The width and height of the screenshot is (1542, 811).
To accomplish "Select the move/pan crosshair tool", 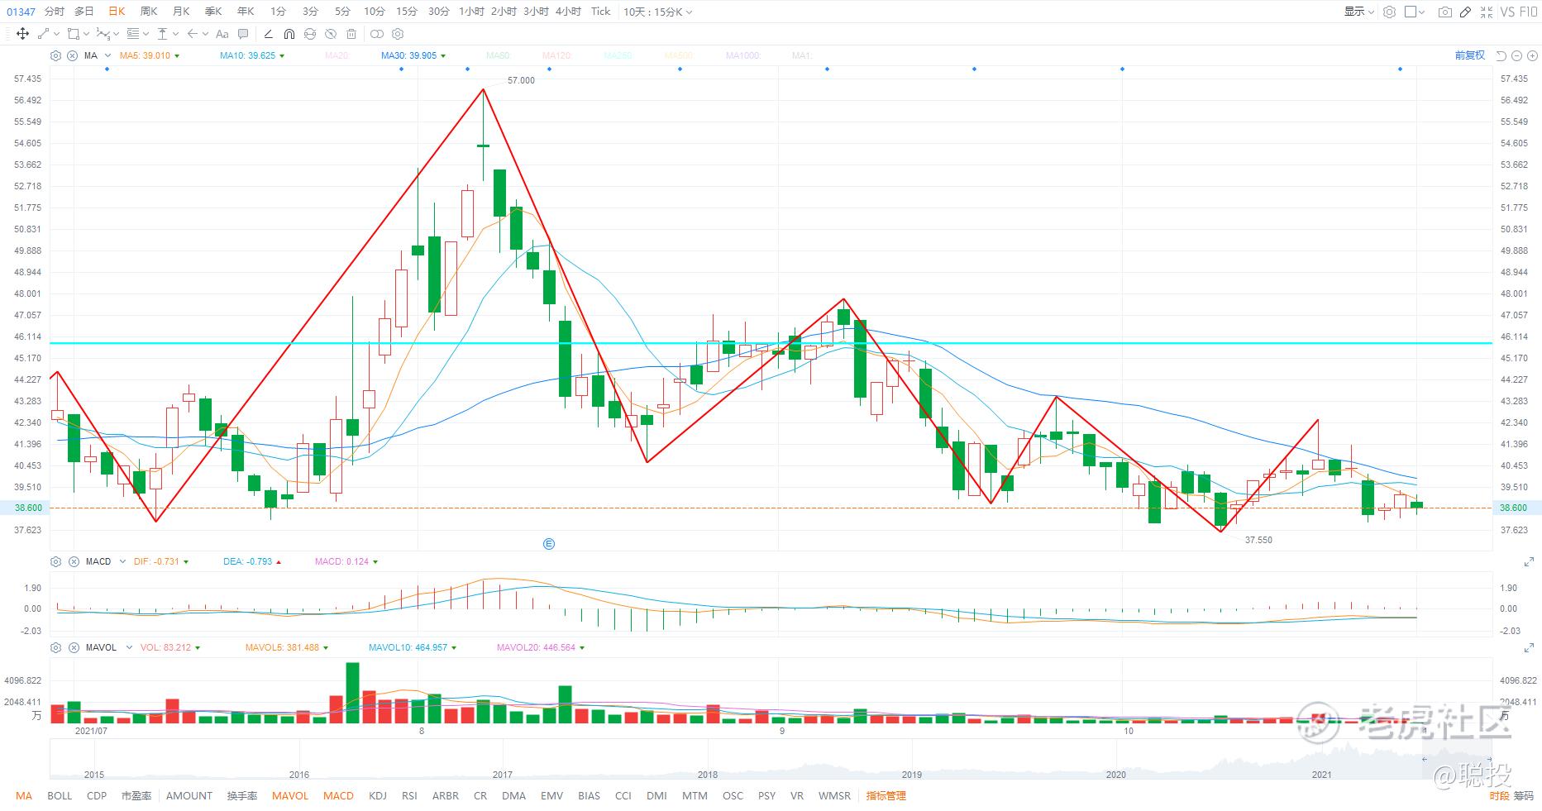I will [x=22, y=34].
